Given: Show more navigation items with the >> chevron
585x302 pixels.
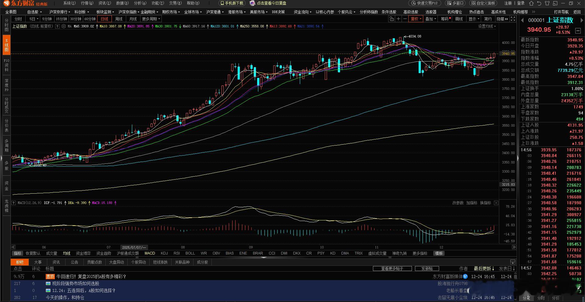Looking at the screenshot, I should pos(534,12).
